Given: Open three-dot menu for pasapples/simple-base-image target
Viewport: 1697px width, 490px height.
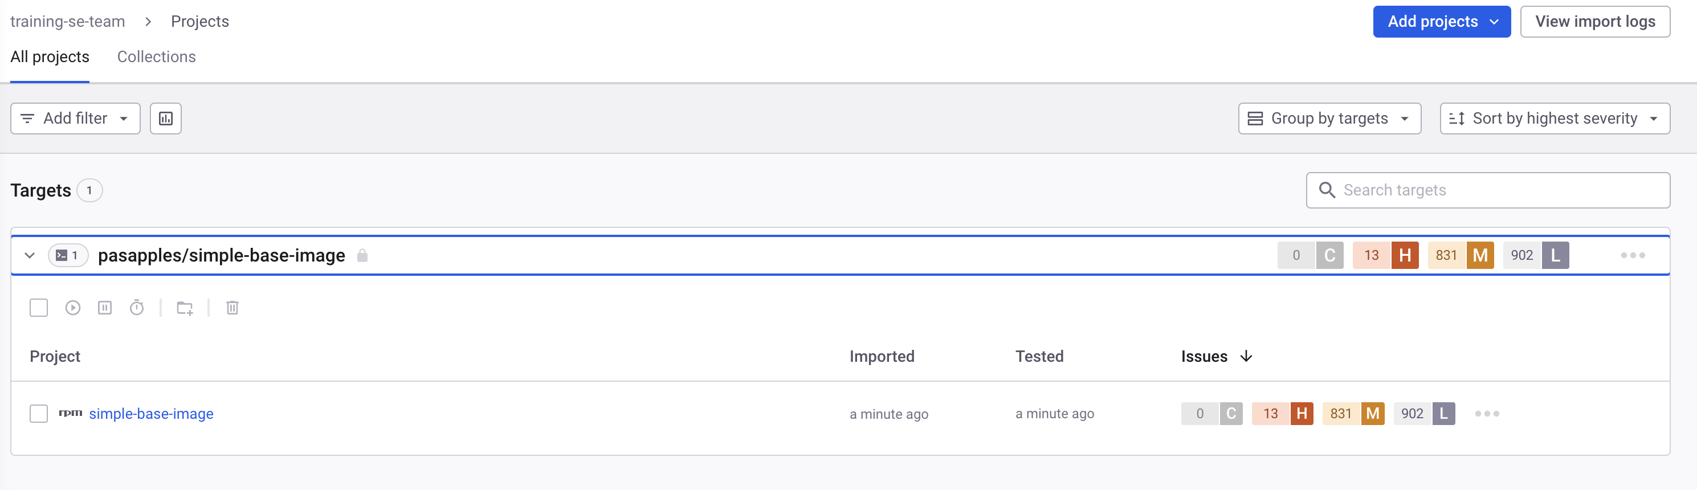Looking at the screenshot, I should coord(1633,255).
